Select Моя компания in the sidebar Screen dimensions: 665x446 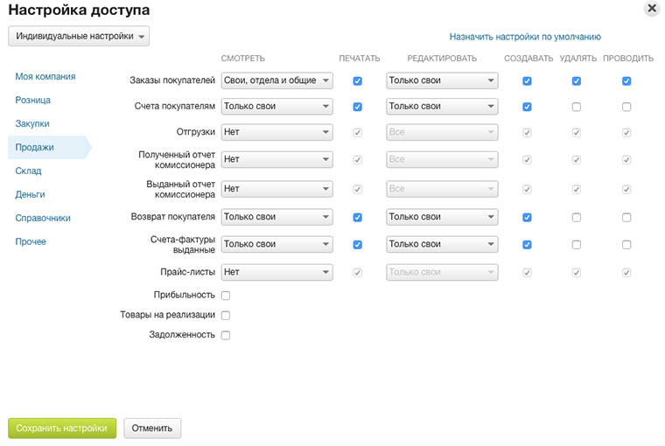[45, 77]
